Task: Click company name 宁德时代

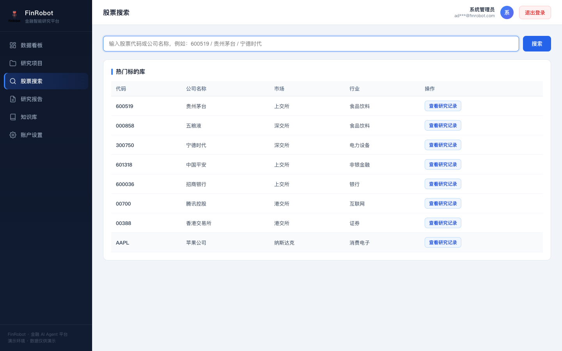Action: (x=196, y=145)
